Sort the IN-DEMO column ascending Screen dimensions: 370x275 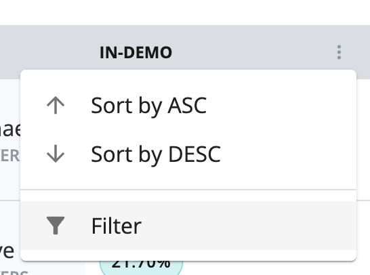(188, 106)
